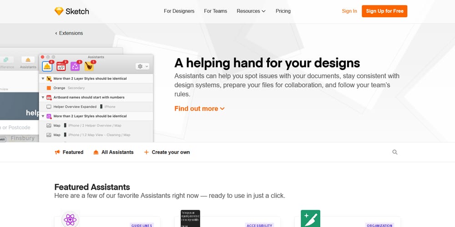Collapse the first Layer Styles rule group
Image resolution: width=455 pixels, height=227 pixels.
coord(43,79)
